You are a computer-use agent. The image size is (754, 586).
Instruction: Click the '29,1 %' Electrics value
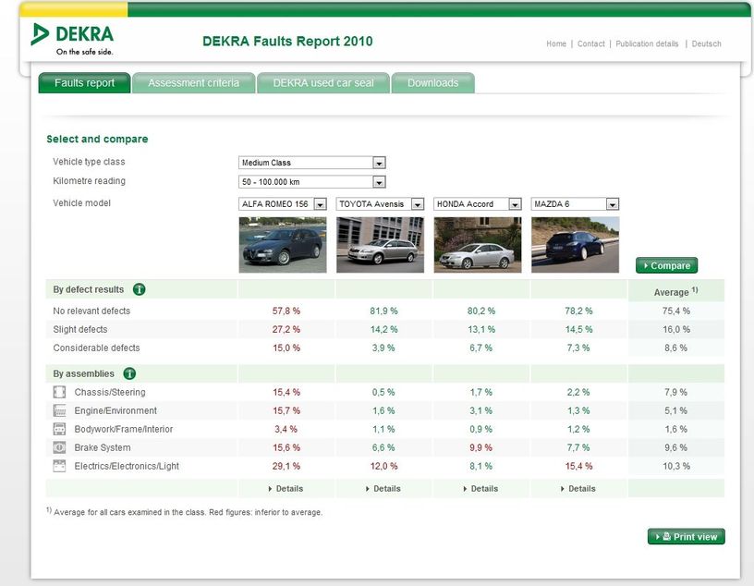pyautogui.click(x=286, y=466)
